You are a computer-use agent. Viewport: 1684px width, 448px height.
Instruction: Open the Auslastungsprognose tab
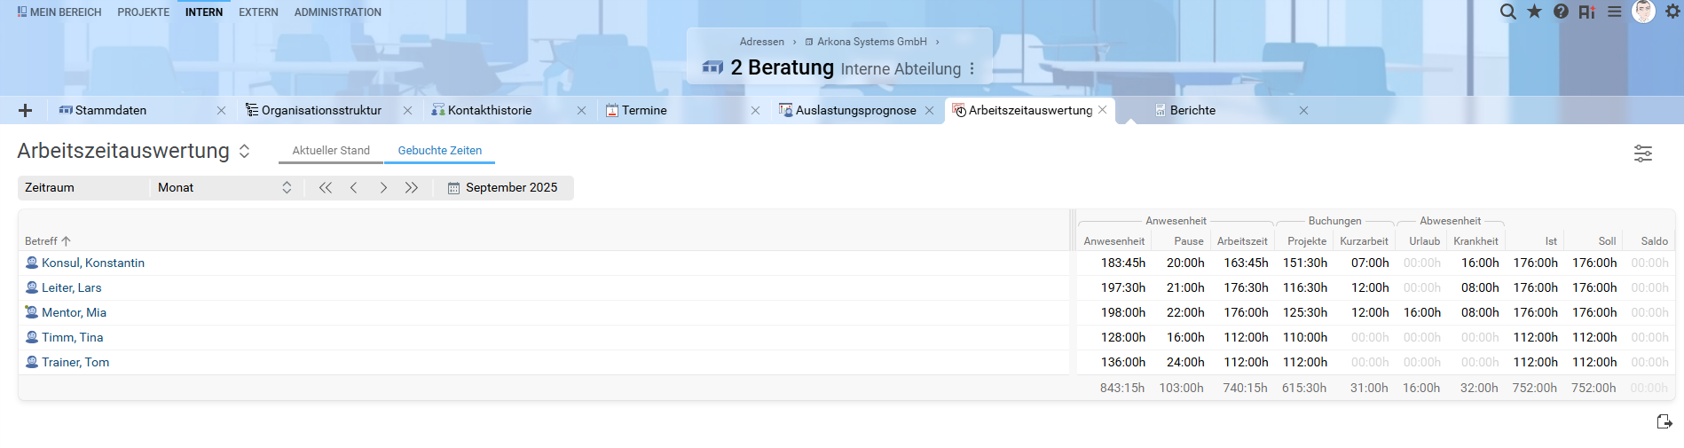(854, 111)
